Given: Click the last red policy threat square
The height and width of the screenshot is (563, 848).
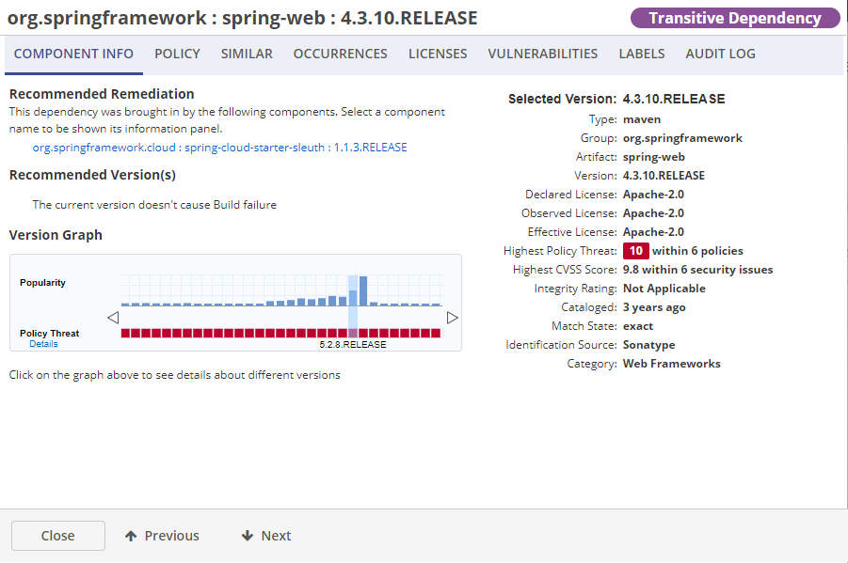Looking at the screenshot, I should (436, 334).
